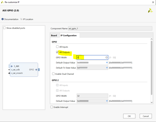
Task: Switch to the Board tab
Action: click(x=54, y=36)
